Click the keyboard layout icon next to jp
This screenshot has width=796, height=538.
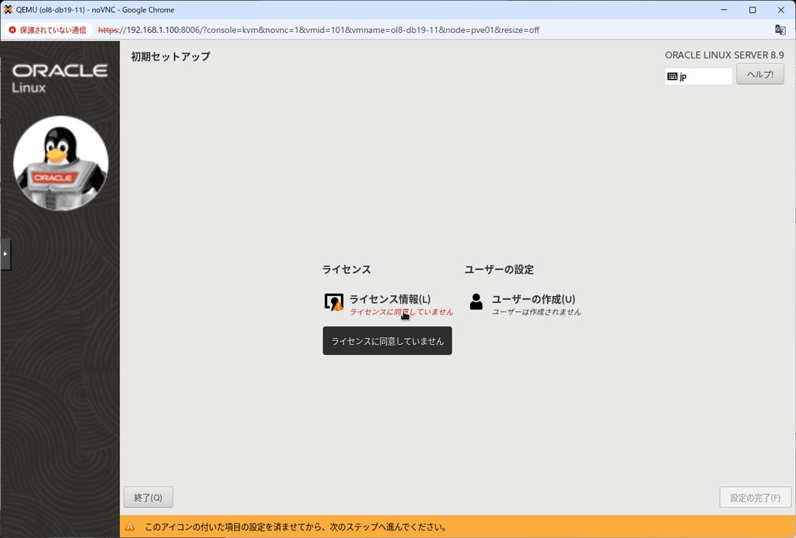672,77
